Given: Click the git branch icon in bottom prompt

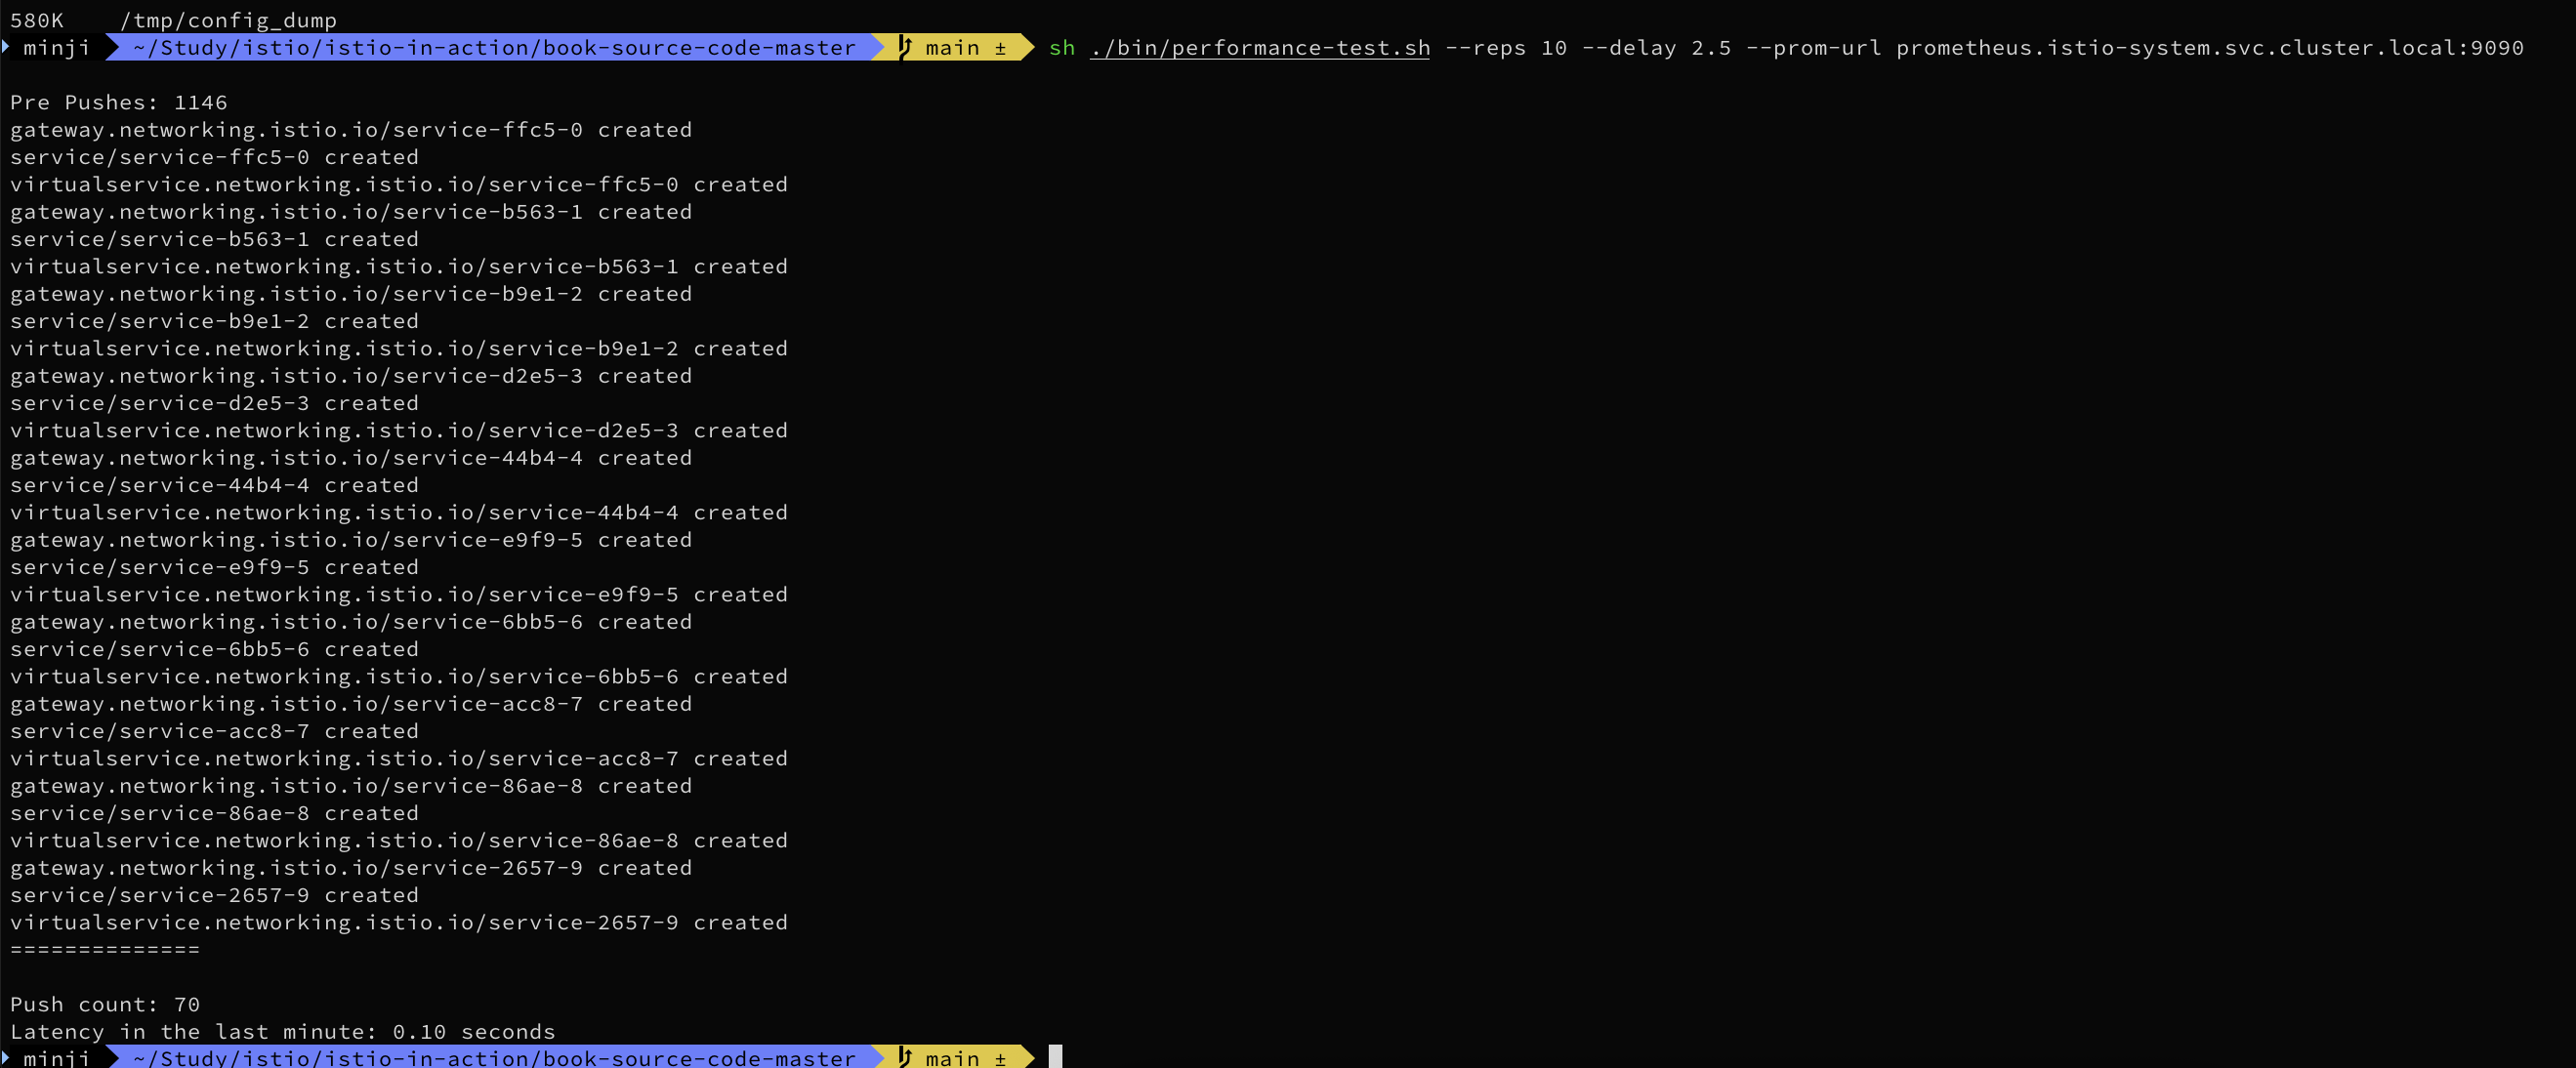Looking at the screenshot, I should click(x=904, y=1057).
